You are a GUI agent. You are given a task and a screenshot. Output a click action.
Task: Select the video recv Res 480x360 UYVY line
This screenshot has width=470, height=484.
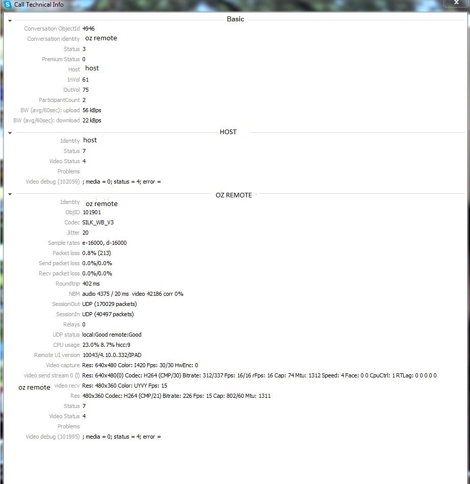pos(125,386)
